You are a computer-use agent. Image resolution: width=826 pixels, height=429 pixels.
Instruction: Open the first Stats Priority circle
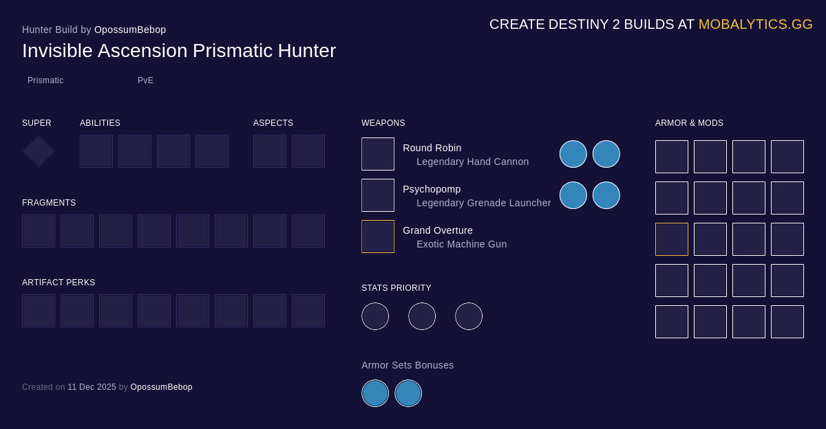(375, 316)
